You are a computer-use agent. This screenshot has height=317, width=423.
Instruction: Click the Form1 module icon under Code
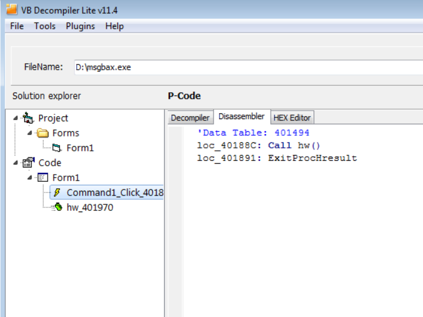click(42, 178)
